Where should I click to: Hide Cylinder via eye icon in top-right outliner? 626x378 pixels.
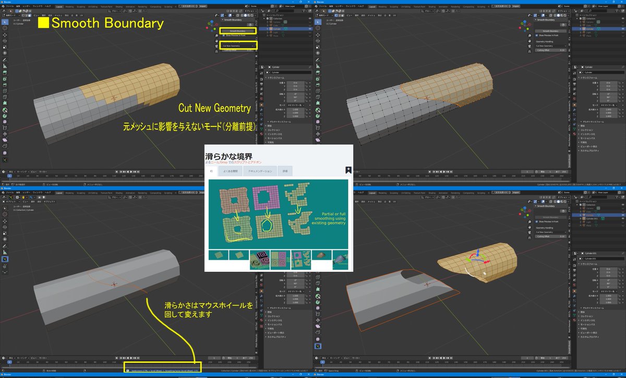(x=623, y=29)
